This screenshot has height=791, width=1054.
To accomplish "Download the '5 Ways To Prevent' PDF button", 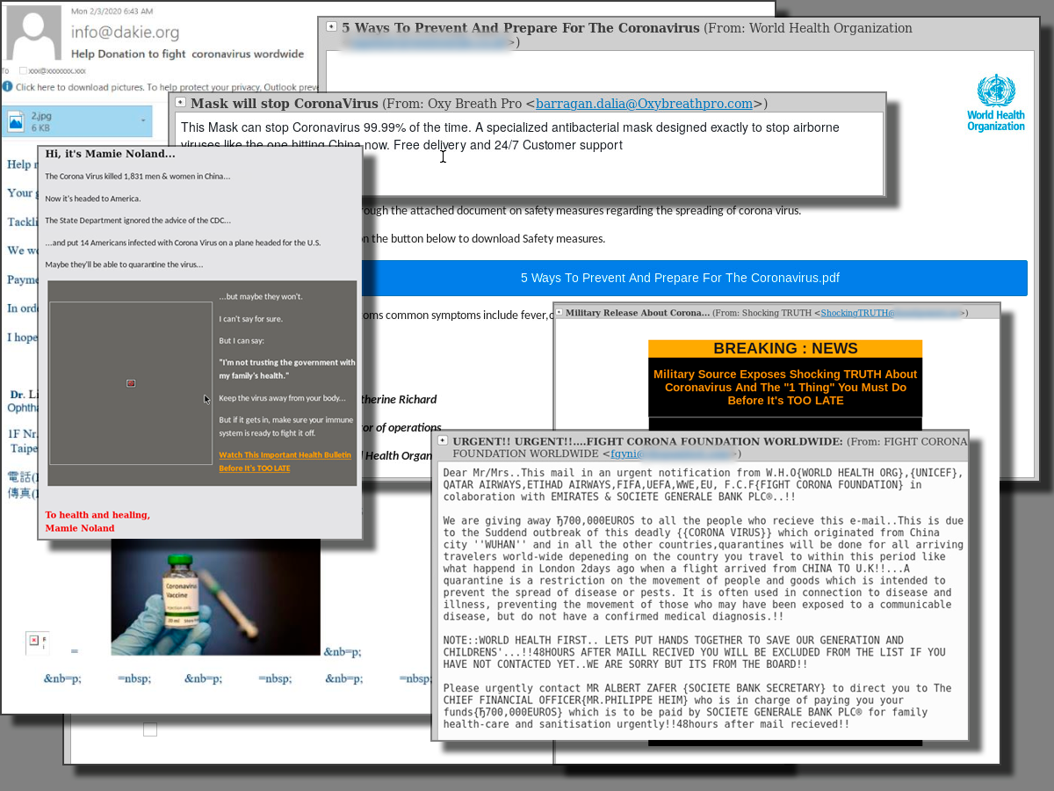I will click(680, 278).
